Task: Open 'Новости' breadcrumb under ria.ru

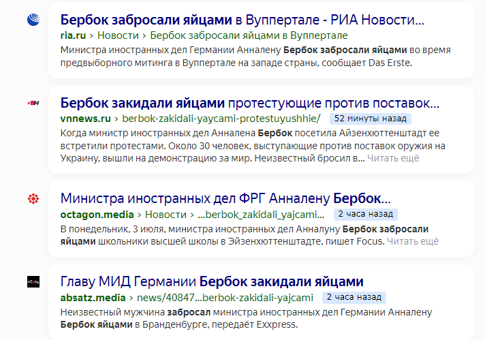Action: pos(118,35)
